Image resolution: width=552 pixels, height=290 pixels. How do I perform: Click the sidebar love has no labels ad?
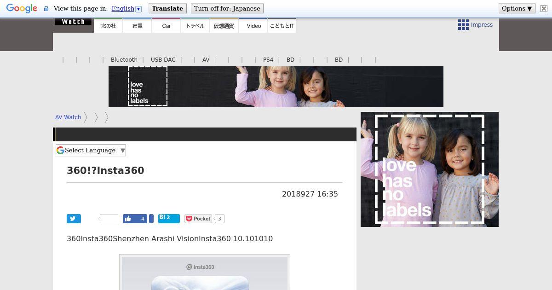click(430, 169)
